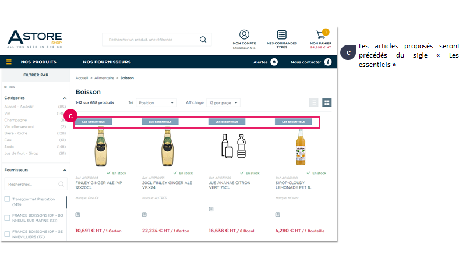This screenshot has width=466, height=262.
Task: Click the Astore Shop logo
Action: (35, 39)
